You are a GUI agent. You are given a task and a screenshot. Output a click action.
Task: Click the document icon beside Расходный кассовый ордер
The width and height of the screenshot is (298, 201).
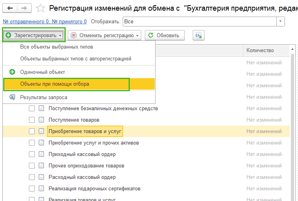pos(41,177)
